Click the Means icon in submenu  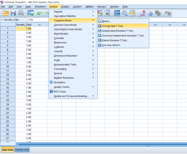coord(100,21)
